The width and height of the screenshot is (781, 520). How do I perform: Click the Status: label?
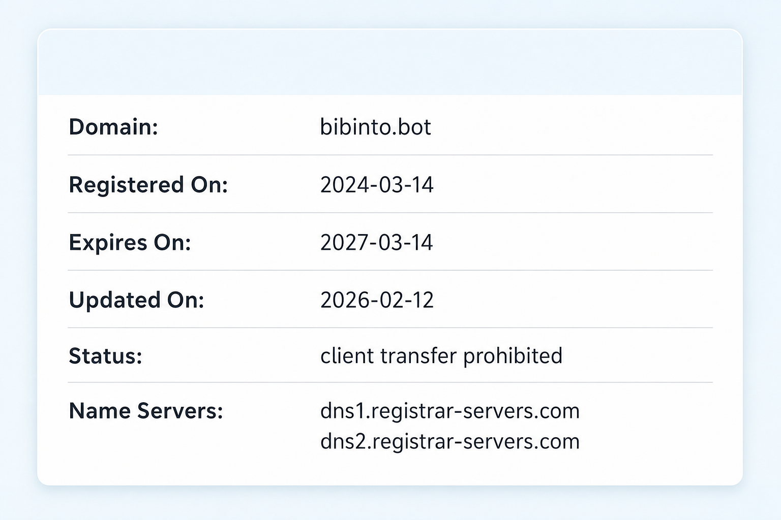pos(105,356)
